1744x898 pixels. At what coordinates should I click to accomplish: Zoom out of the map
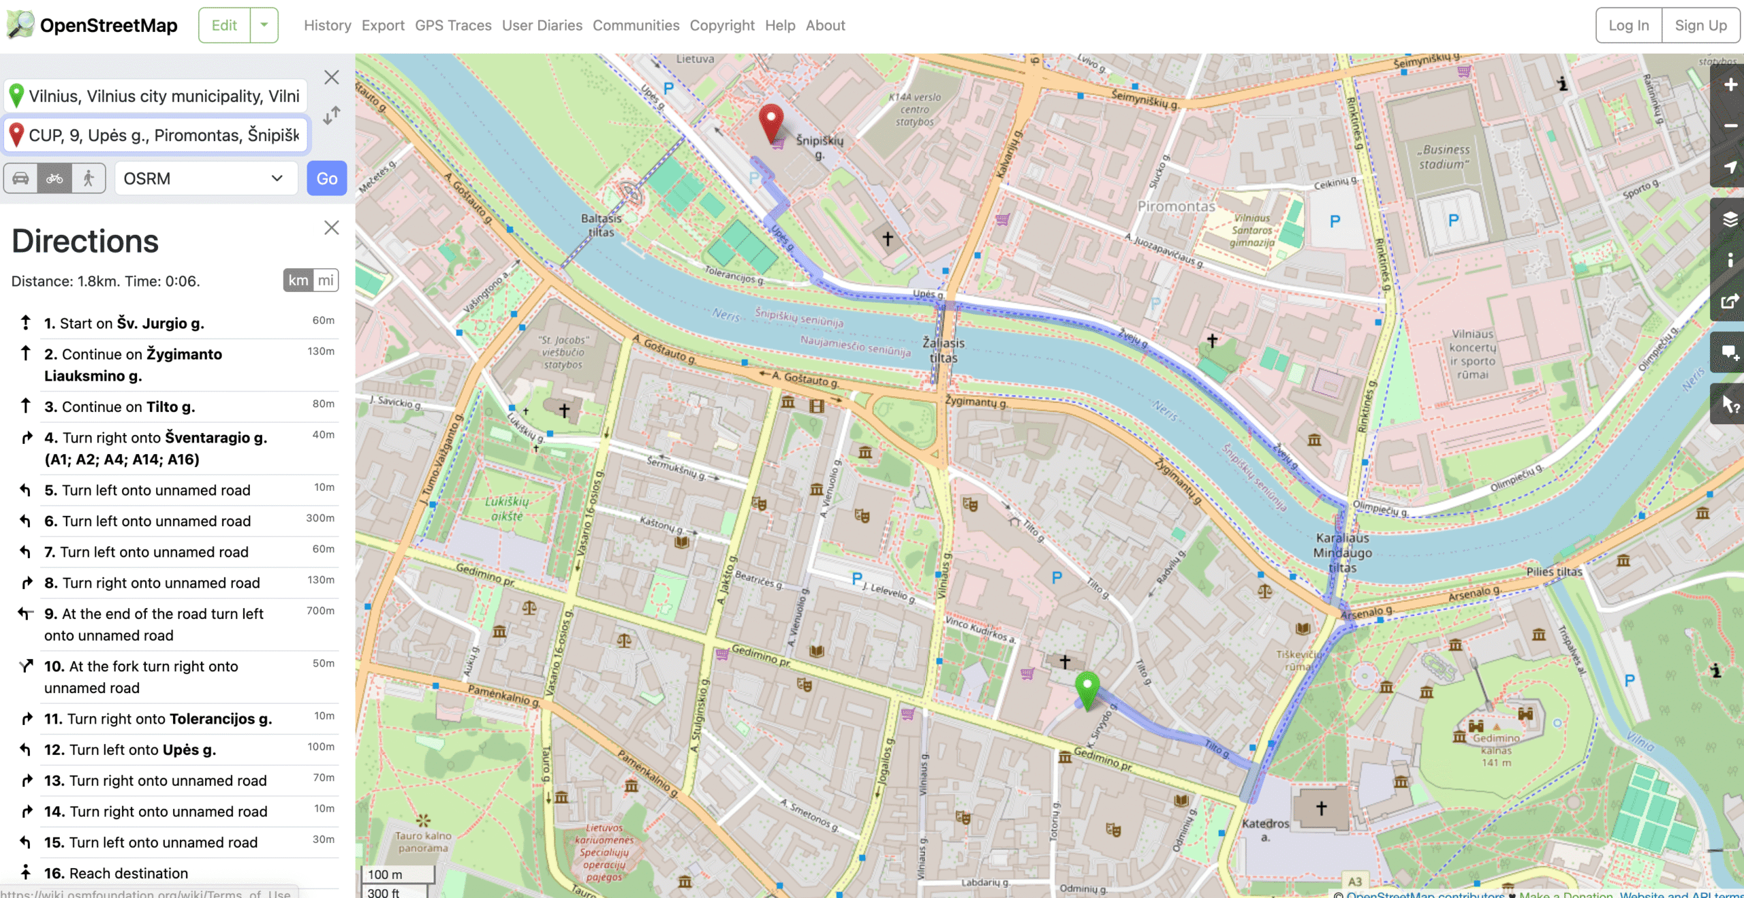pos(1730,126)
